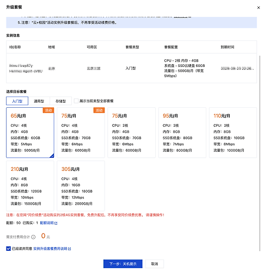The height and width of the screenshot is (272, 264).
Task: Click the 实例信息 heading
Action: tap(13, 35)
